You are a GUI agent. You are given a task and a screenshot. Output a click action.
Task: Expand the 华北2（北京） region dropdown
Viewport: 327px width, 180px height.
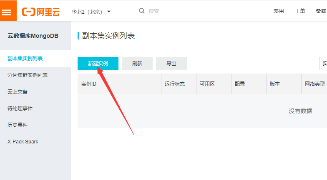[91, 11]
